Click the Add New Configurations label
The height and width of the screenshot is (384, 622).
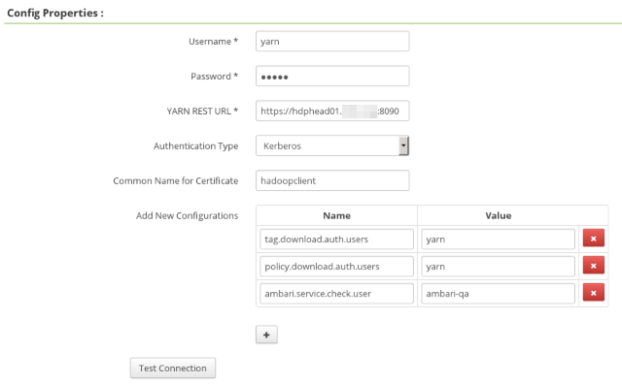click(188, 215)
